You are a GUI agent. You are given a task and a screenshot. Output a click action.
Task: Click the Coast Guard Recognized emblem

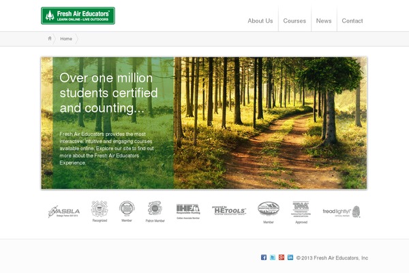(100, 212)
